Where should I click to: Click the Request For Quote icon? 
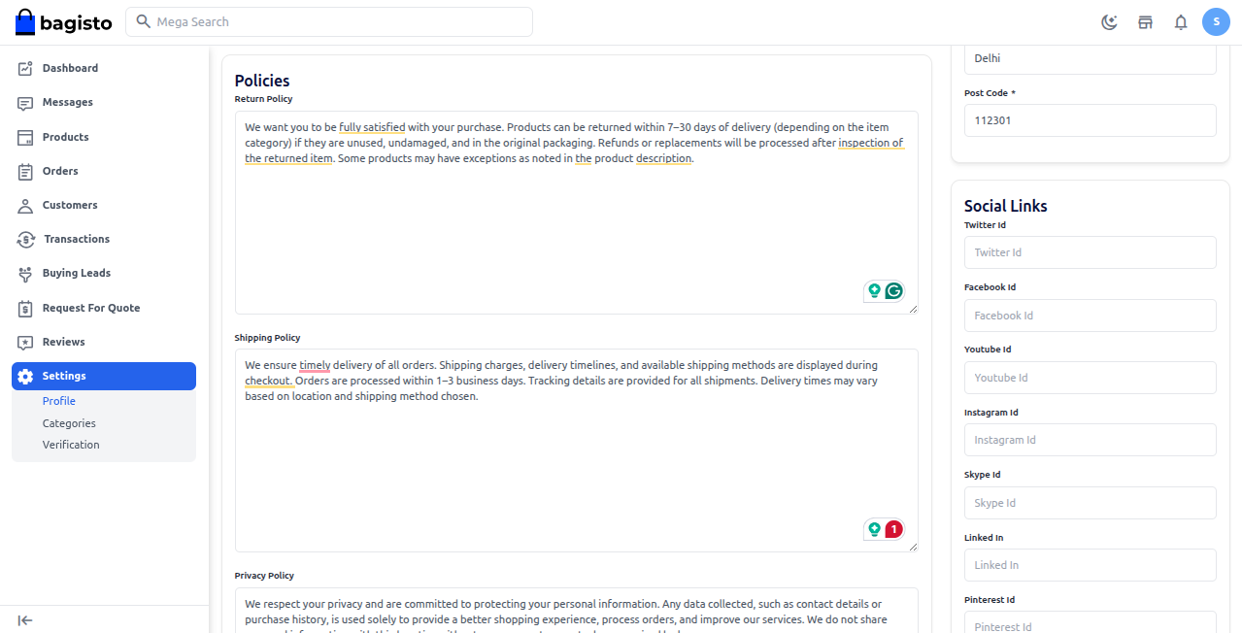tap(25, 309)
